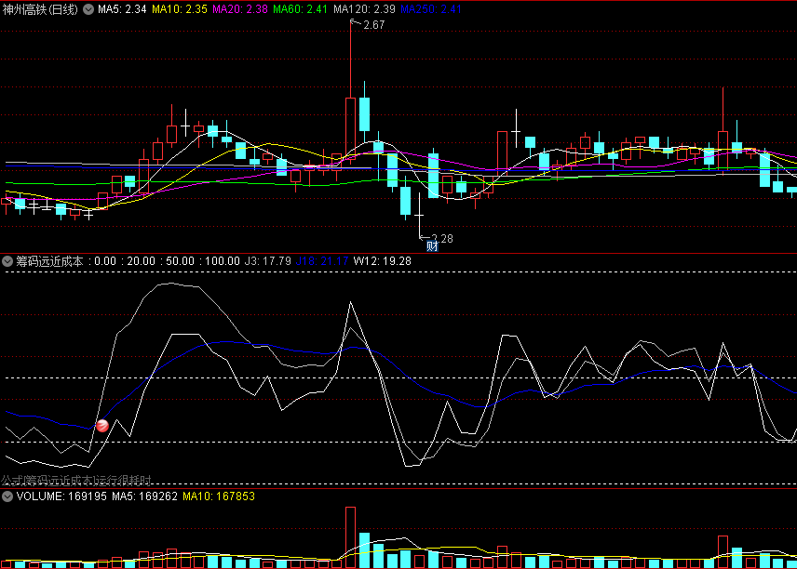Click the volume MA5: 169262 label
Screen dimensions: 797x569
pyautogui.click(x=145, y=496)
